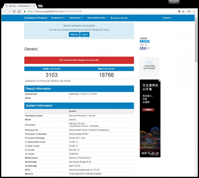The image size is (199, 178).
Task: Expand the Geekbench 4 dropdown menu
Action: pos(58,18)
